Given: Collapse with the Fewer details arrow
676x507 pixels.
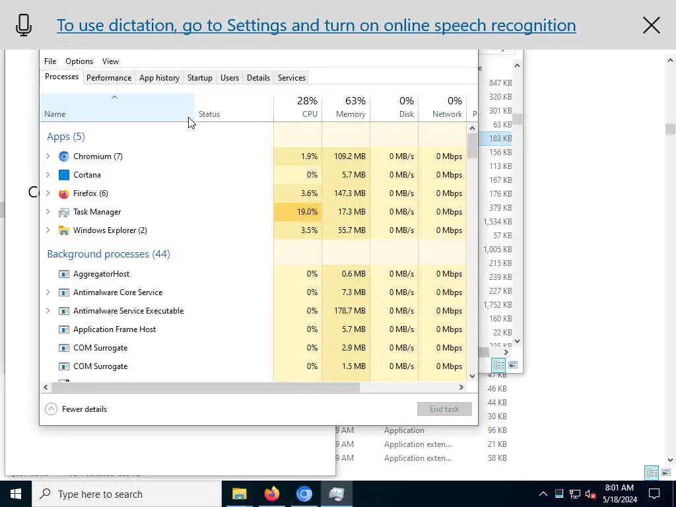Looking at the screenshot, I should (51, 409).
